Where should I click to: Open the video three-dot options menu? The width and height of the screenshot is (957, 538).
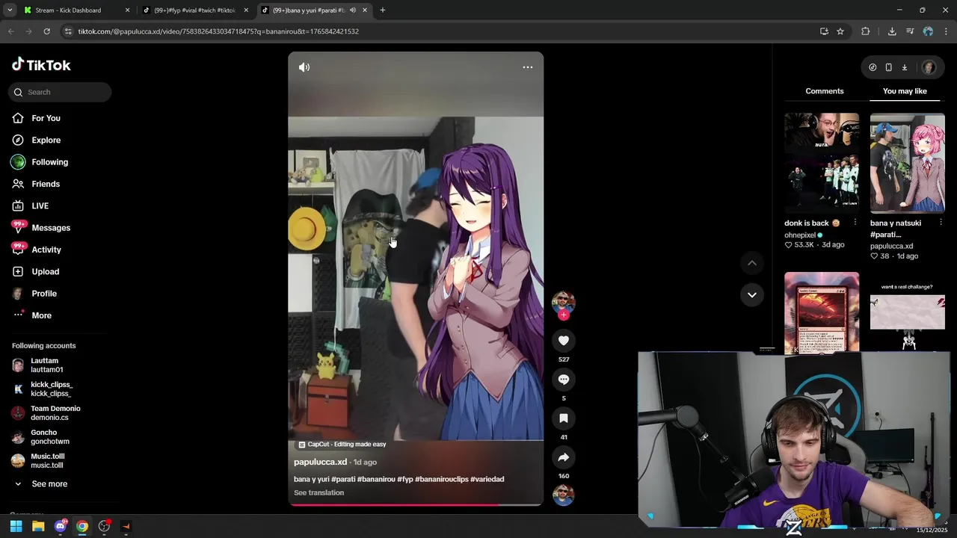point(528,67)
